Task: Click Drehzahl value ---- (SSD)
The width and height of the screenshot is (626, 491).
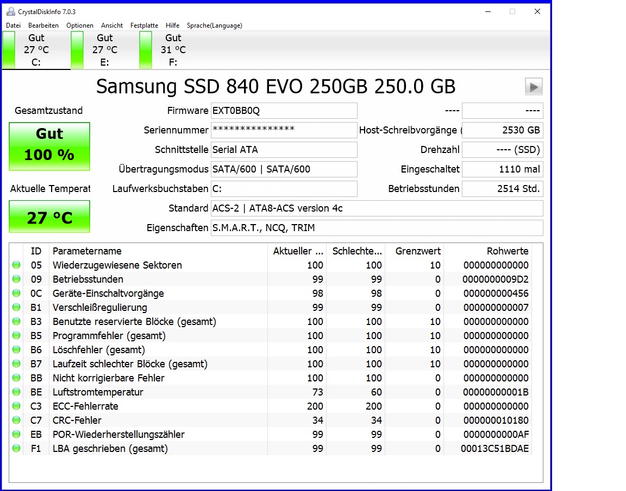Action: coord(502,150)
